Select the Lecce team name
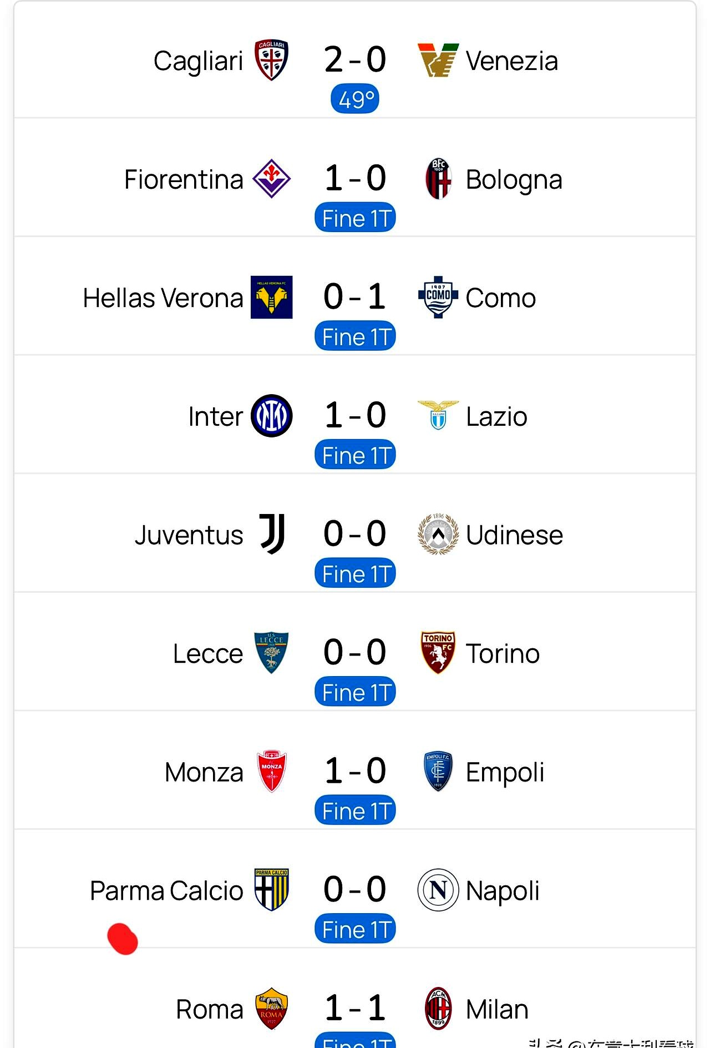Viewport: 710px width, 1048px height. click(x=208, y=653)
